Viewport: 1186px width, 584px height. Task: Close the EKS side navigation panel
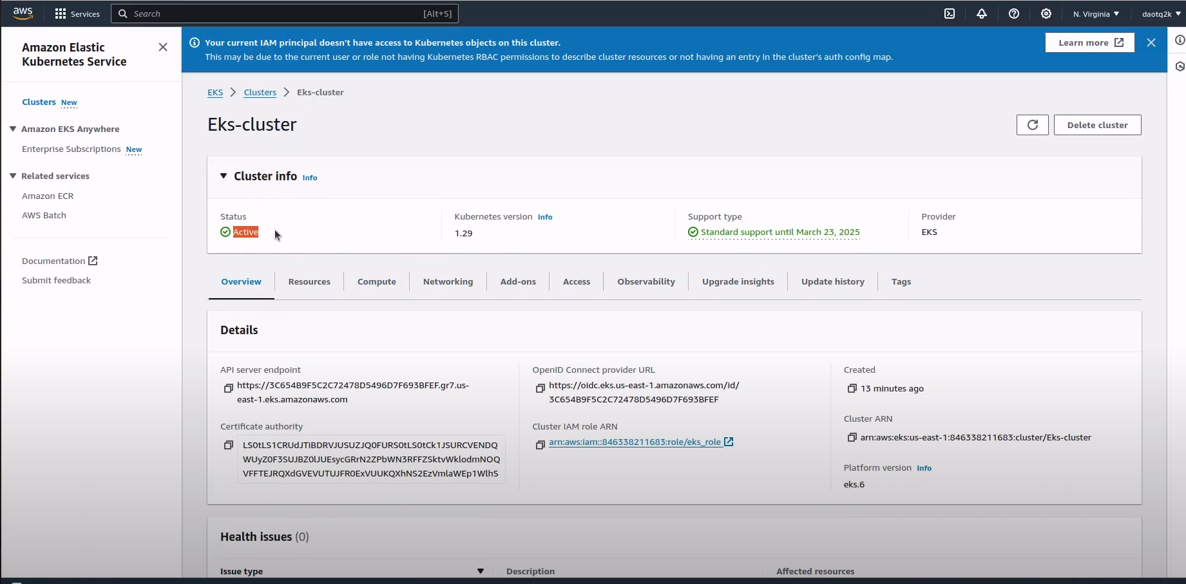tap(163, 47)
